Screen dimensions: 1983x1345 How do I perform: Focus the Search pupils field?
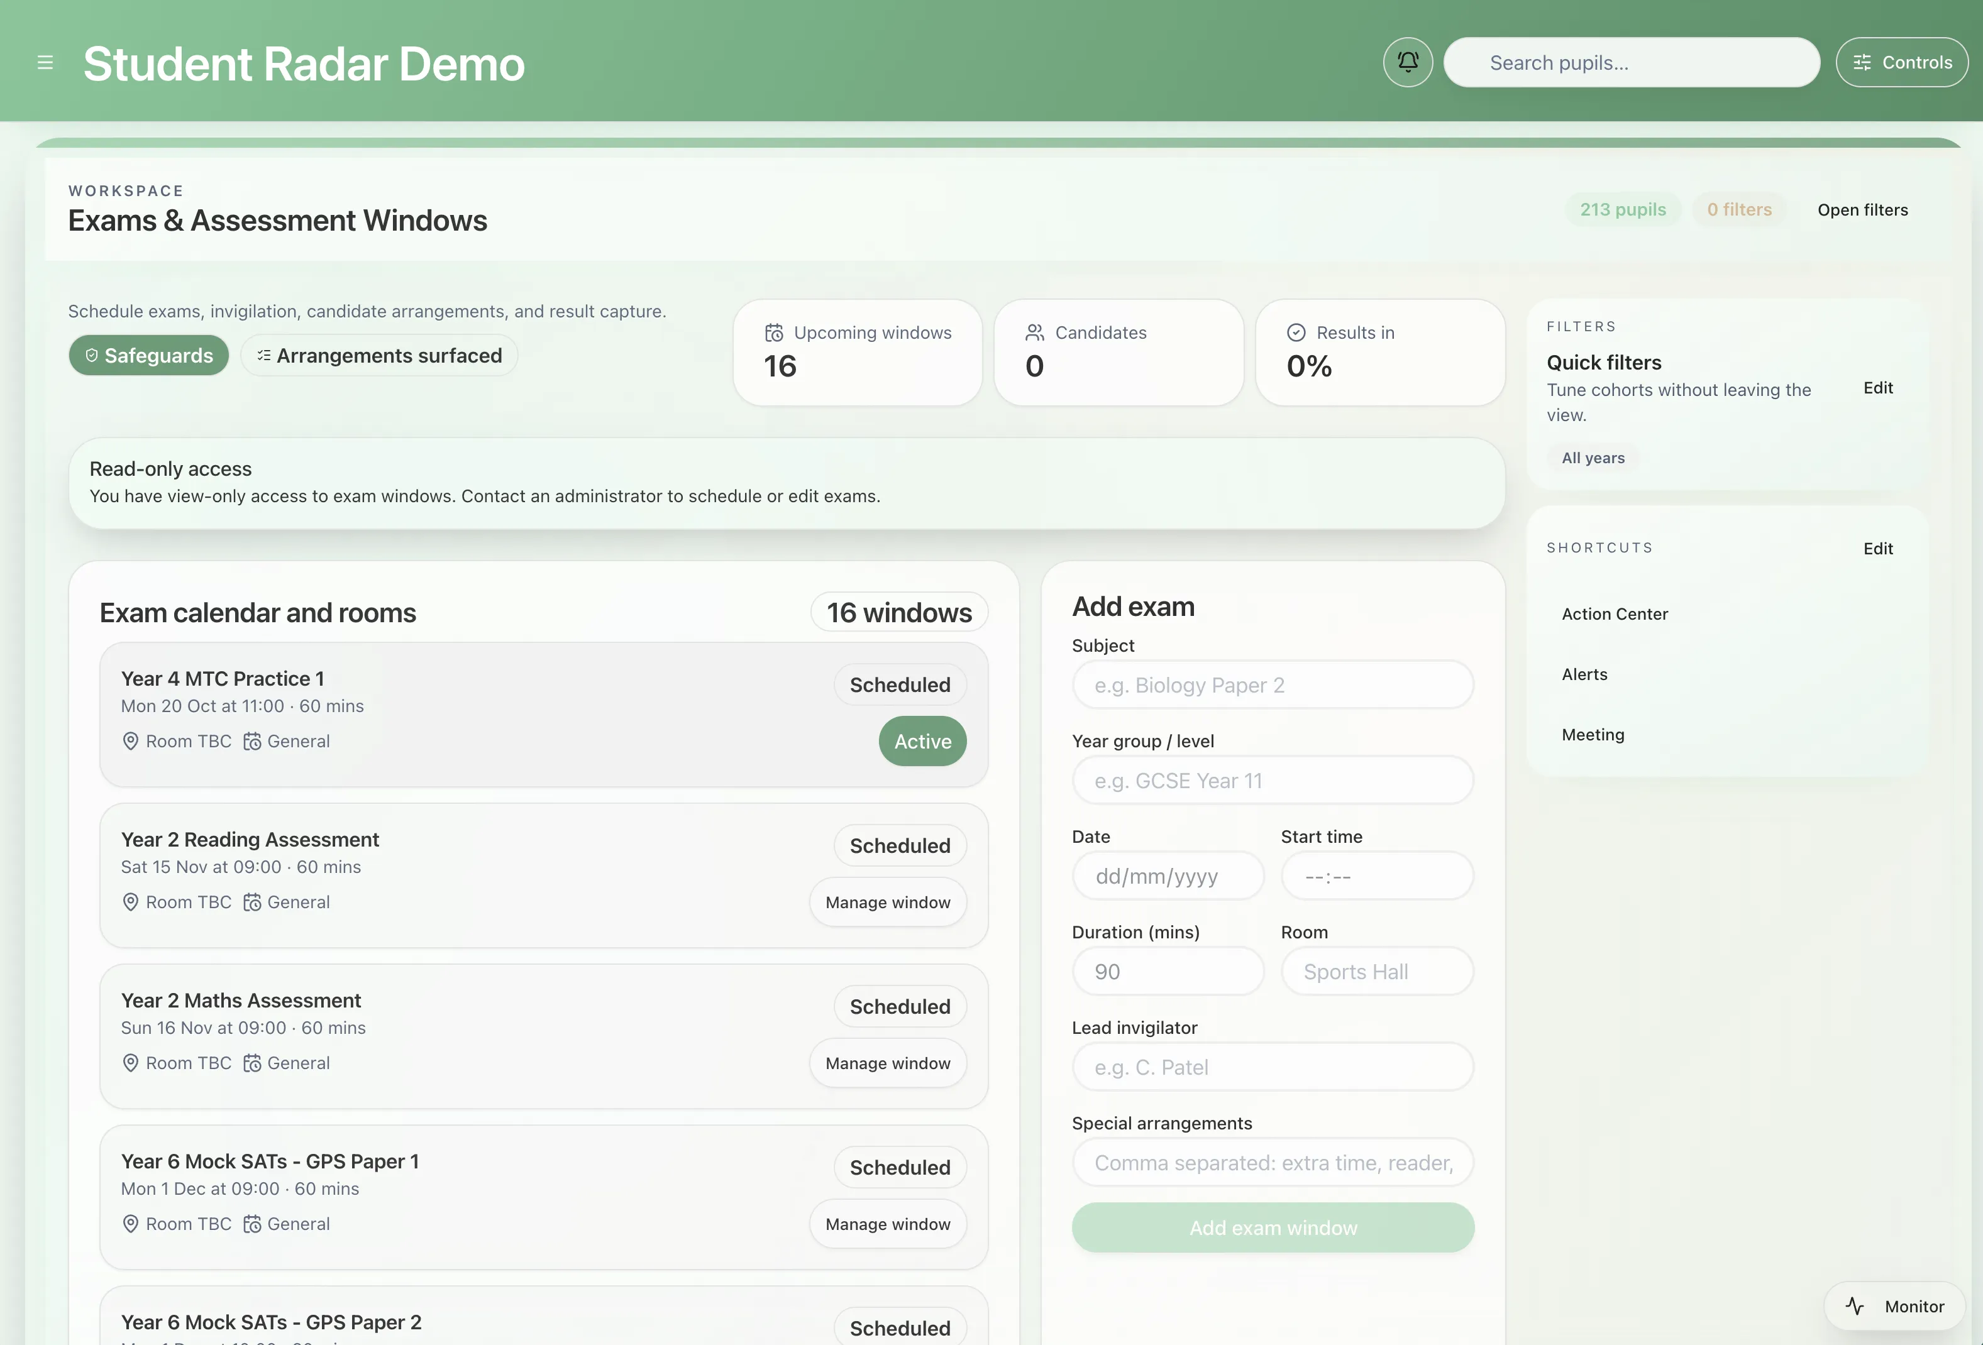point(1631,62)
